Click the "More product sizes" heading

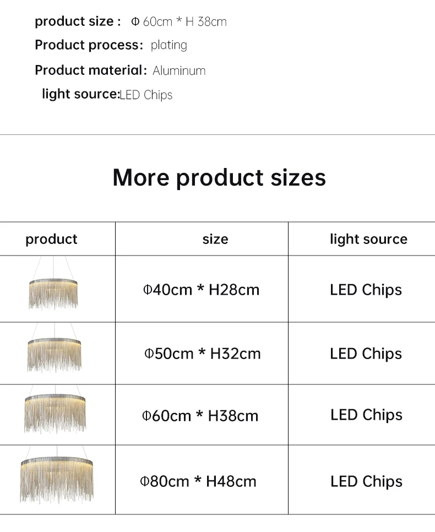(x=219, y=178)
